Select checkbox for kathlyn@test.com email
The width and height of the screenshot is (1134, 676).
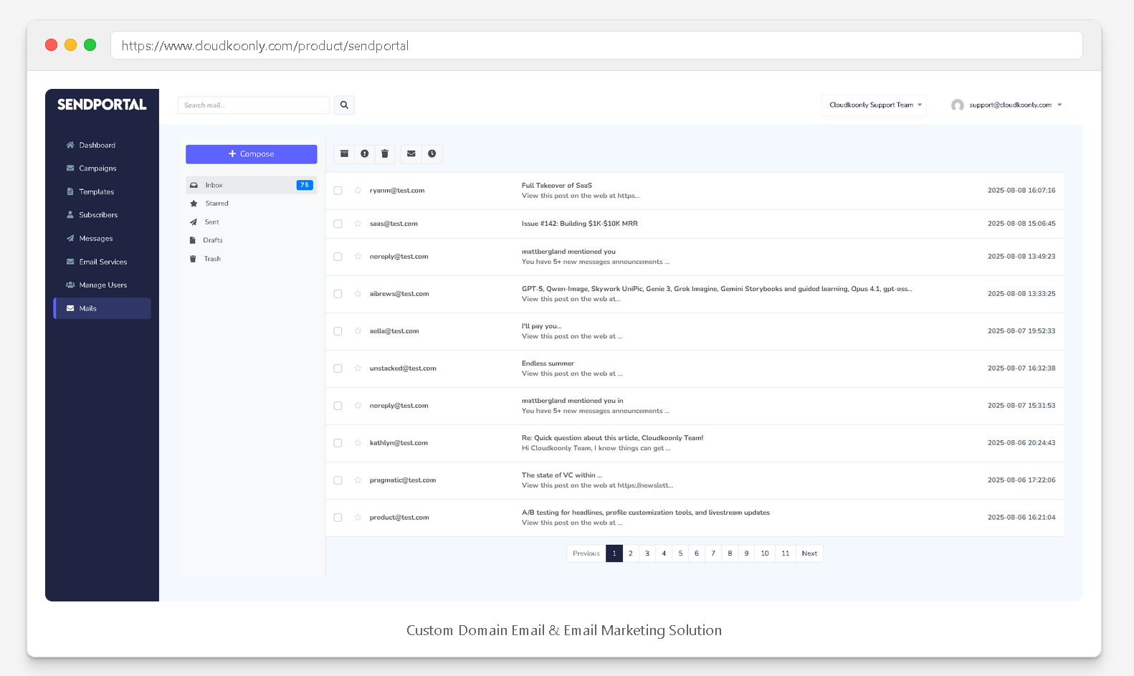pyautogui.click(x=338, y=443)
